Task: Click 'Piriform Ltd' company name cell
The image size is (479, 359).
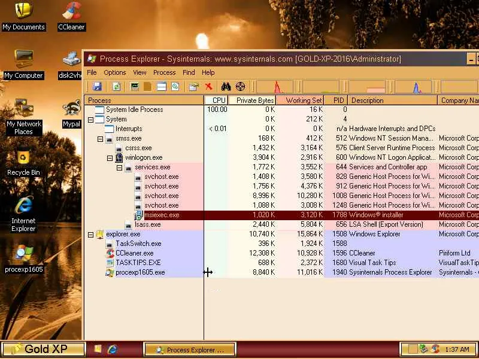Action: (x=454, y=253)
